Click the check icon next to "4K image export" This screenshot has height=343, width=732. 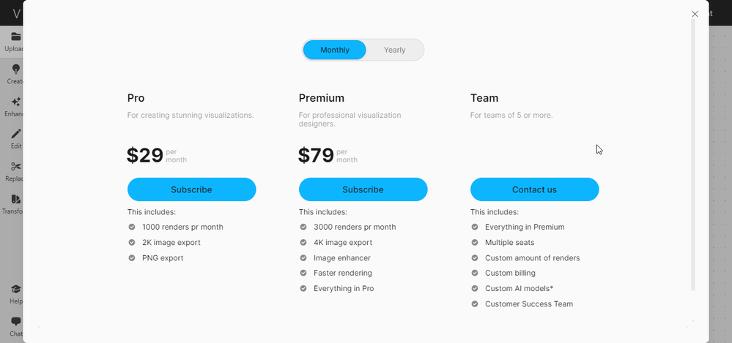303,242
